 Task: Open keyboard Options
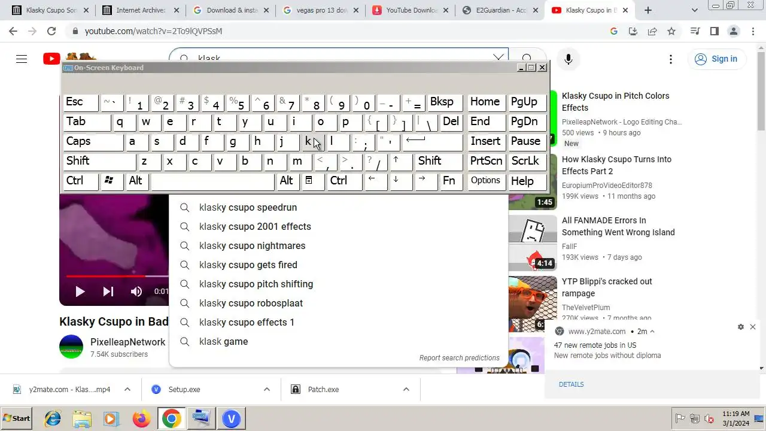click(485, 181)
